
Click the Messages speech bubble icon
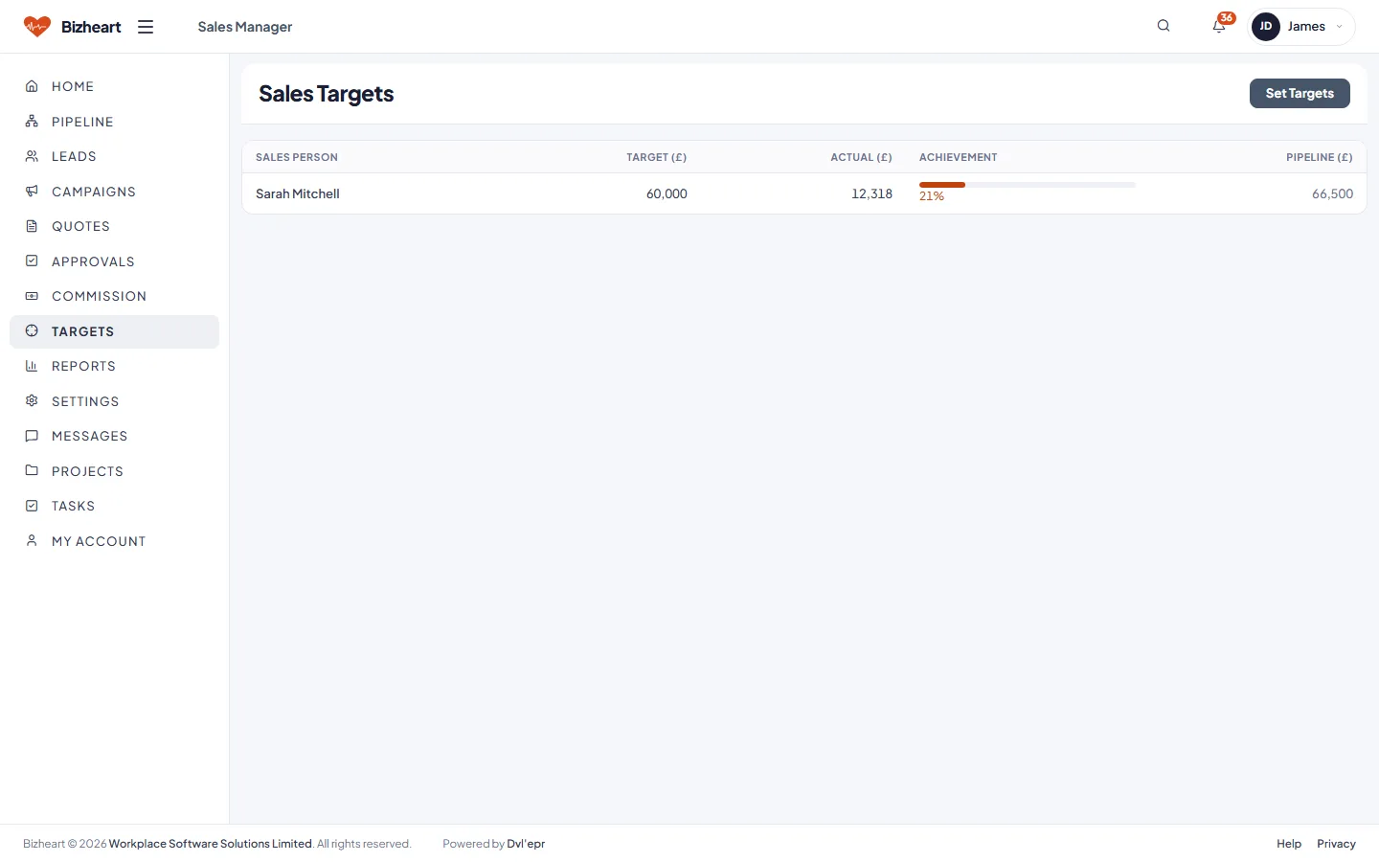[x=32, y=436]
